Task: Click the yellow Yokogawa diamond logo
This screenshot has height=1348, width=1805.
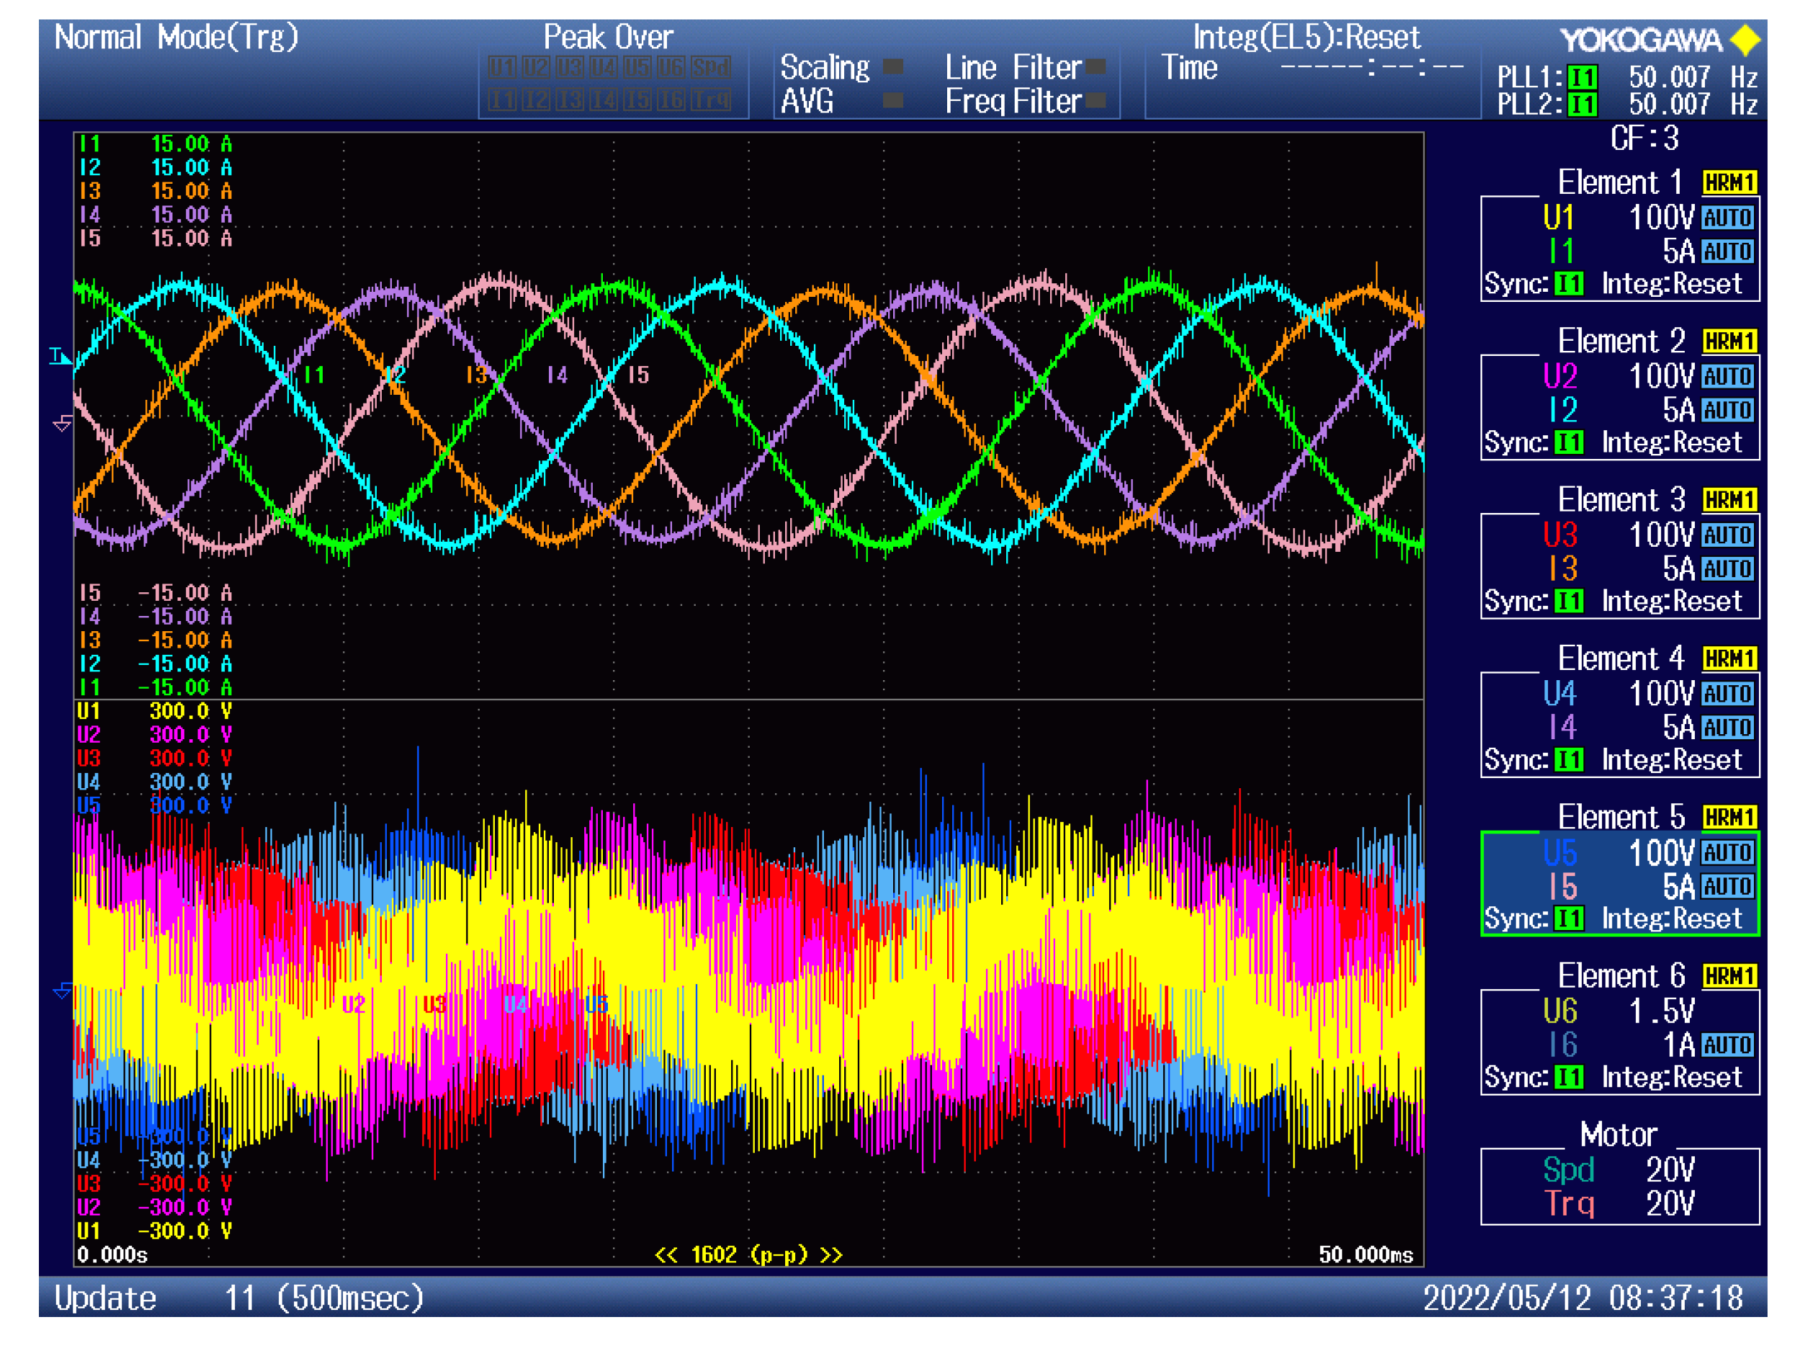Action: pos(1744,40)
